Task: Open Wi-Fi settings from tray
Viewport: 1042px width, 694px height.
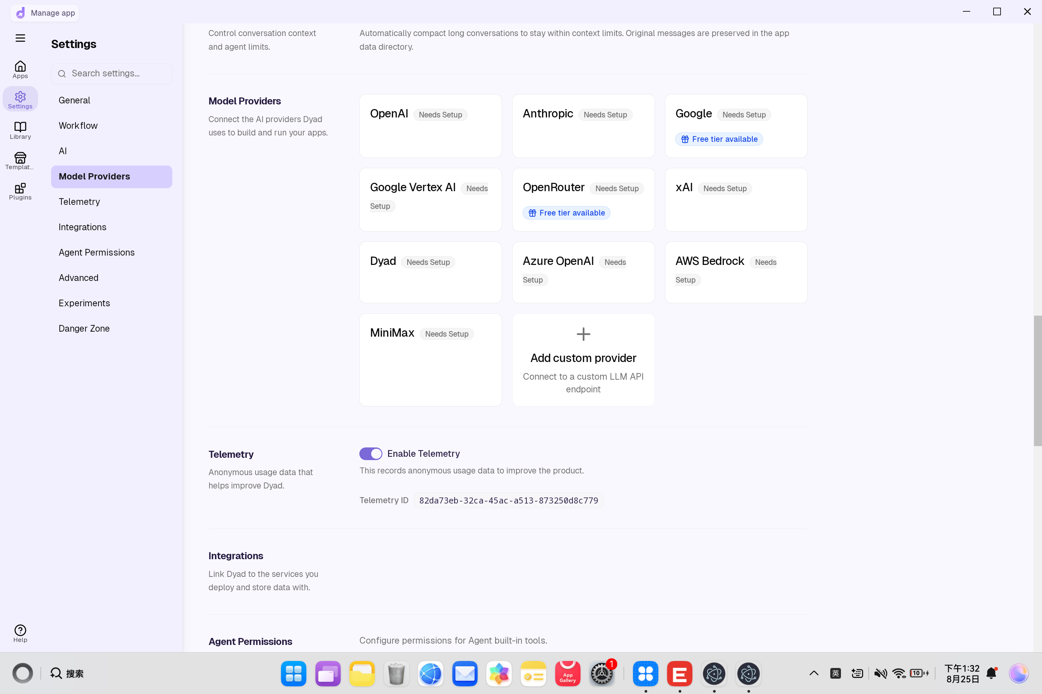Action: click(x=899, y=673)
